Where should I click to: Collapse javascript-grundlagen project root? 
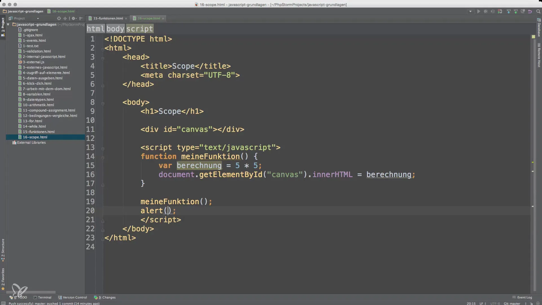coord(8,25)
